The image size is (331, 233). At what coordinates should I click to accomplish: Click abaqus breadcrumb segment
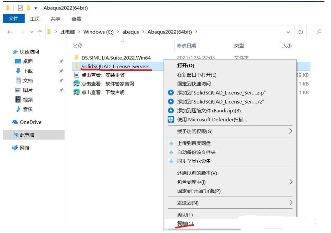click(130, 32)
